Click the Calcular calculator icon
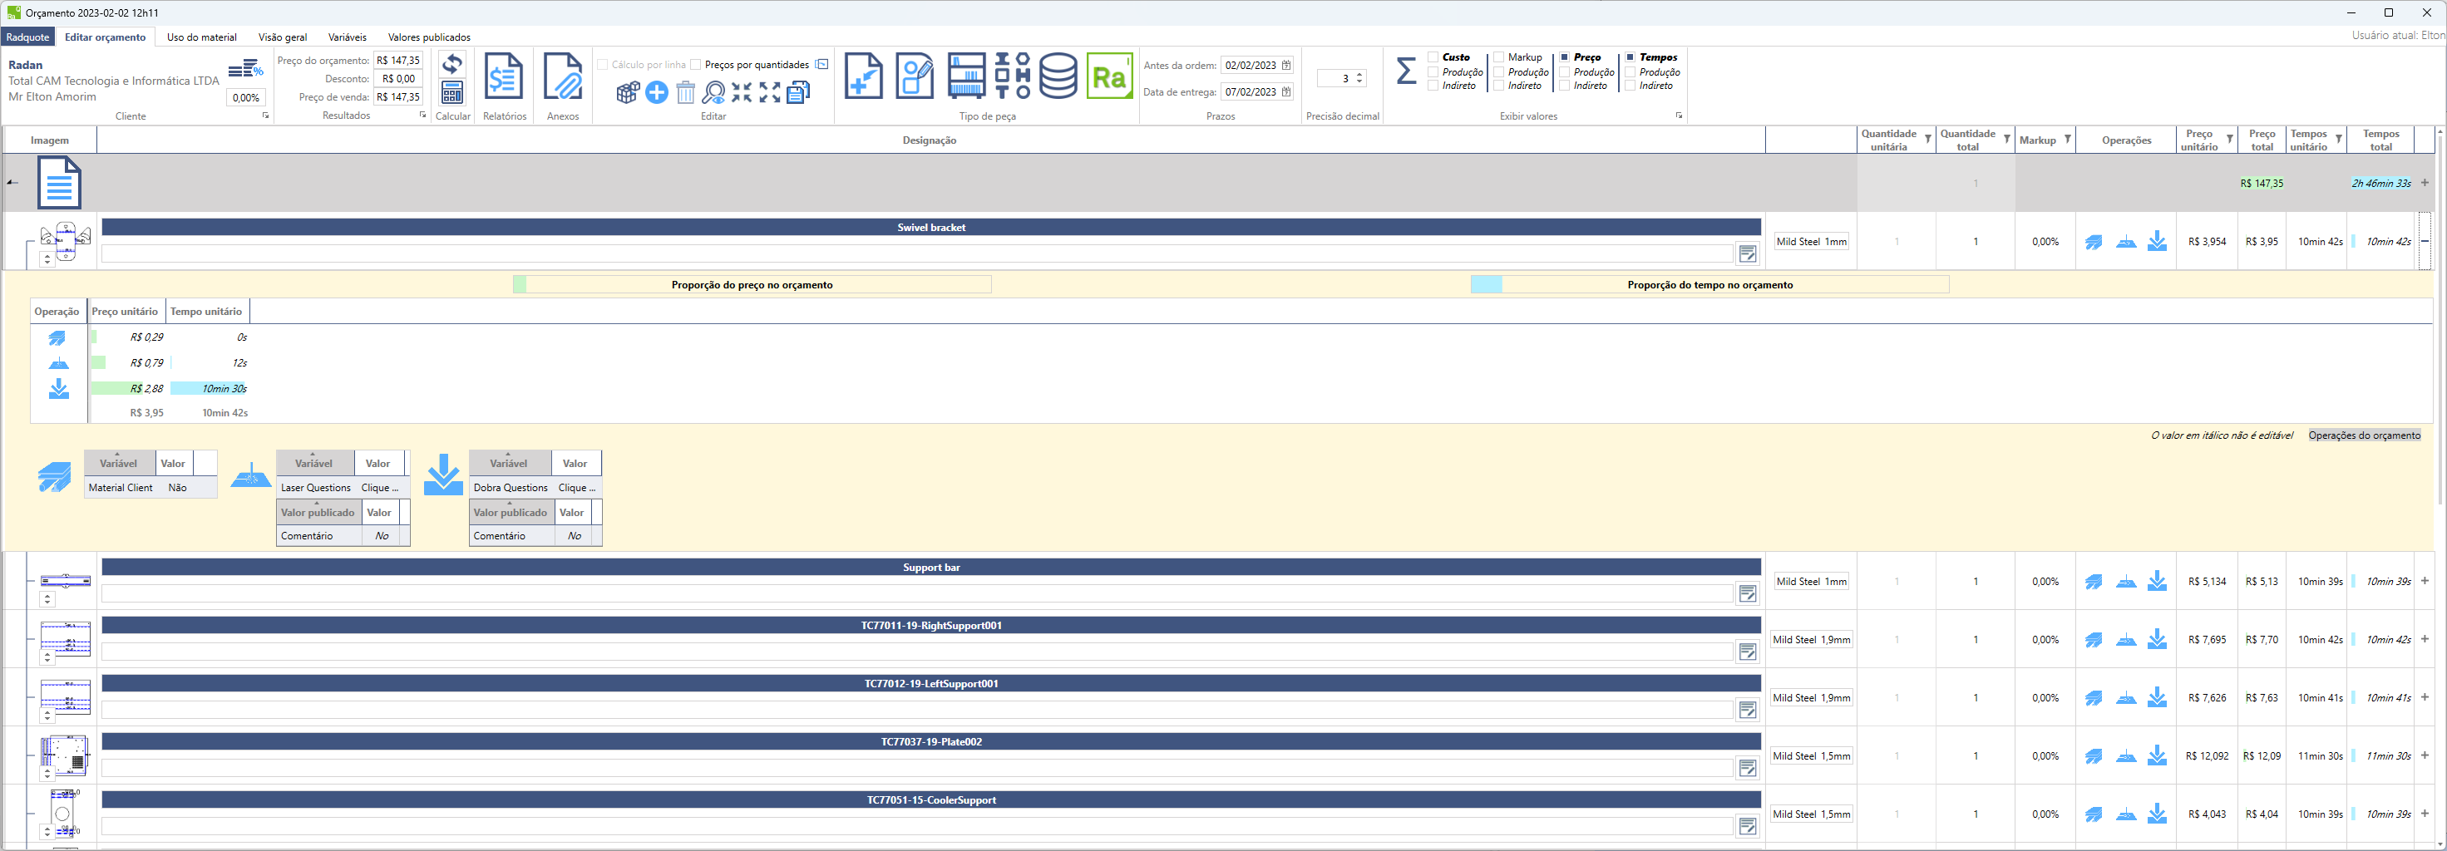 pos(452,92)
